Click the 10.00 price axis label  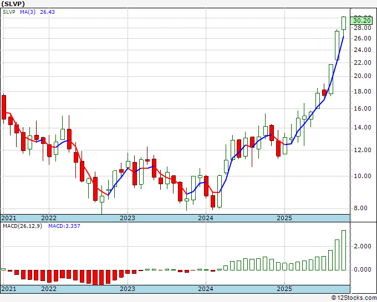pyautogui.click(x=363, y=176)
